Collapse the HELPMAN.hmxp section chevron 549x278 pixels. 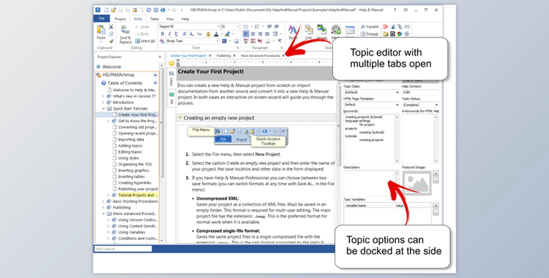[155, 75]
